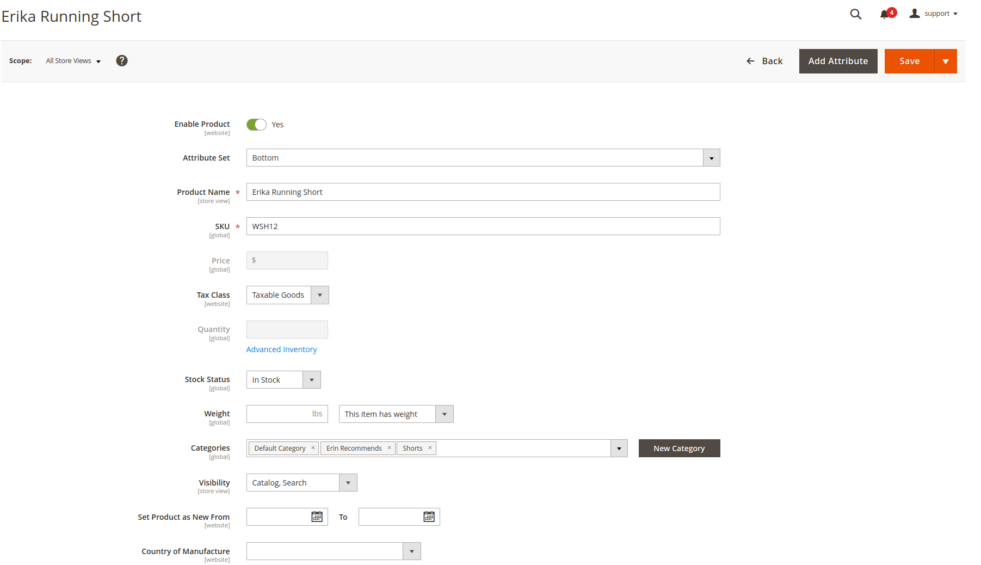Open the All Store Views scope switcher
981x565 pixels.
click(73, 61)
